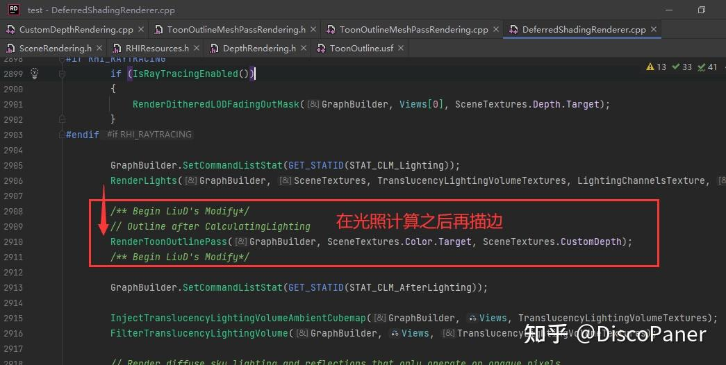Collapse the if block at line 2899

coord(62,74)
